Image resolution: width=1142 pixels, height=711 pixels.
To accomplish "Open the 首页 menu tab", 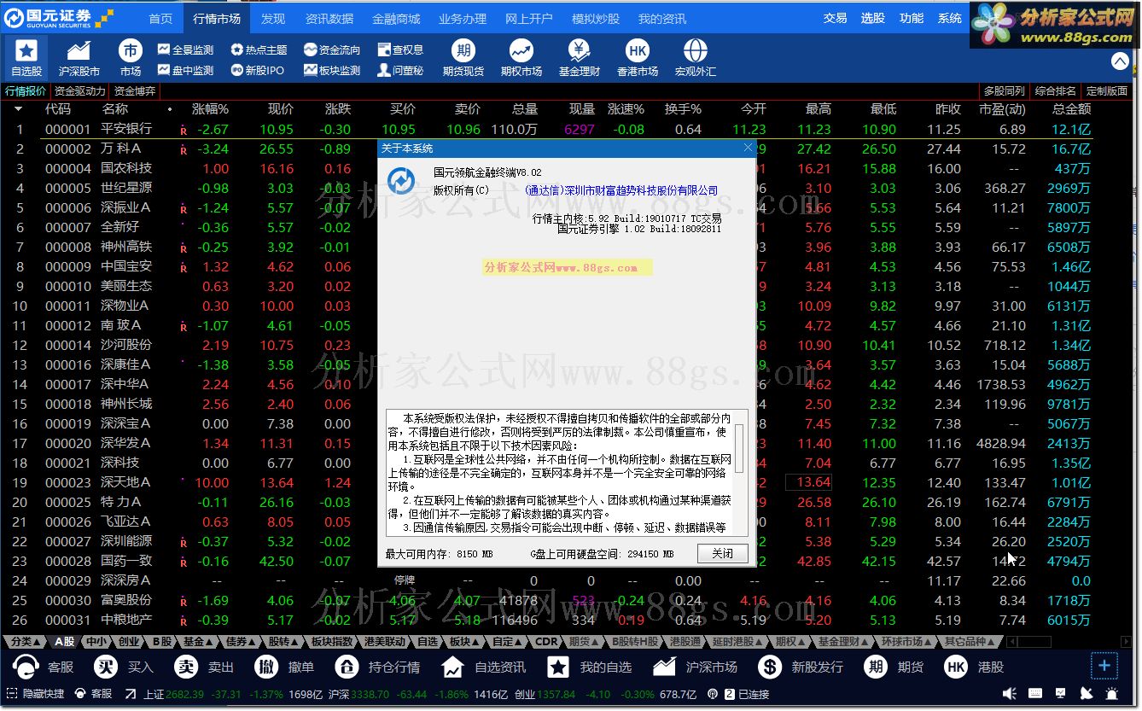I will pos(160,18).
